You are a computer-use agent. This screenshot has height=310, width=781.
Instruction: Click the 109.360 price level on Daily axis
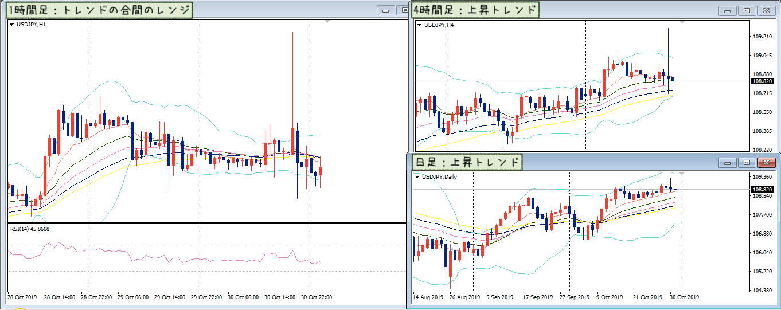pyautogui.click(x=762, y=177)
